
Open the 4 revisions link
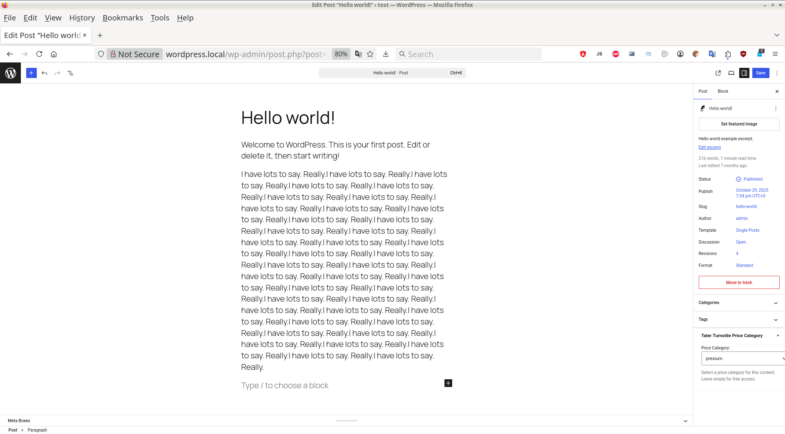[737, 254]
